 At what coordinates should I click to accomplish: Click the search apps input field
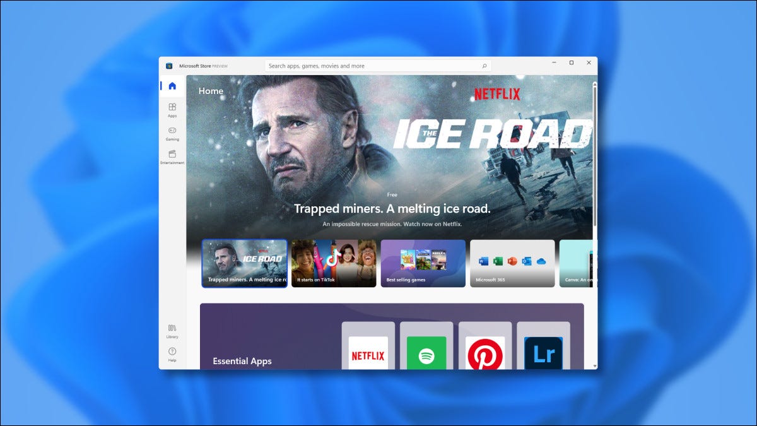pos(378,66)
